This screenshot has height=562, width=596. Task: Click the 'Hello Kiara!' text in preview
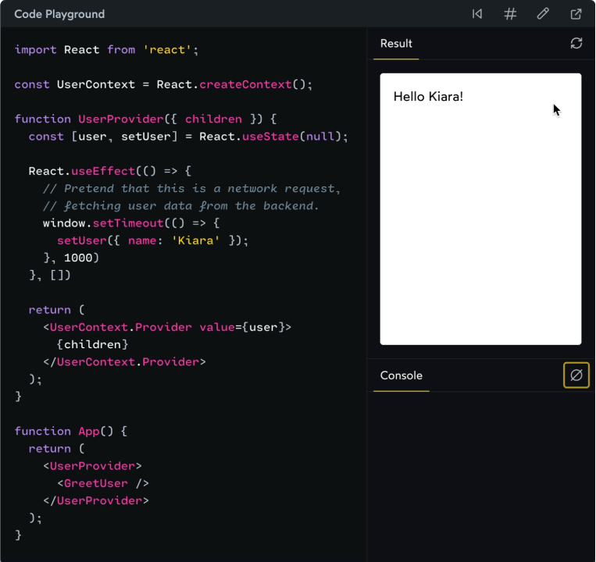(x=428, y=97)
